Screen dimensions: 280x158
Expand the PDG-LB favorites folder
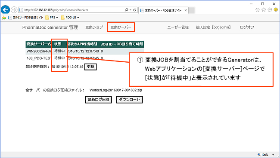tap(70, 18)
